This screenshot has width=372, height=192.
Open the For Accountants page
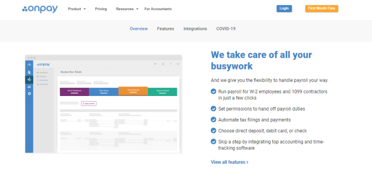tap(158, 9)
